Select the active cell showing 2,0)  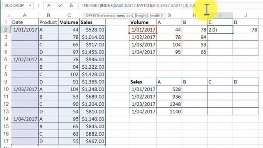click(x=220, y=30)
